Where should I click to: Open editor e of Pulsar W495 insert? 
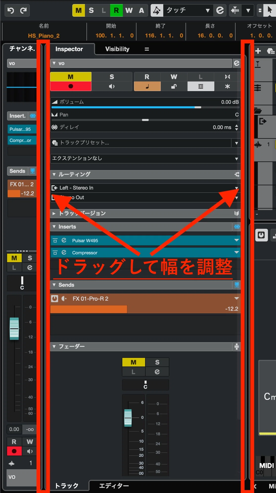(x=64, y=240)
